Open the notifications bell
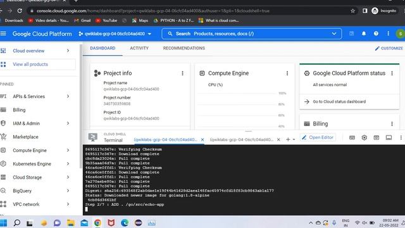Viewport: 405px width, 228px height. coord(364,34)
